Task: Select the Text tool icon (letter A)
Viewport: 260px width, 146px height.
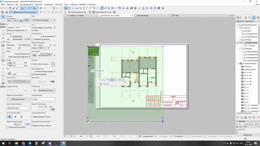Action: [x=3, y=38]
